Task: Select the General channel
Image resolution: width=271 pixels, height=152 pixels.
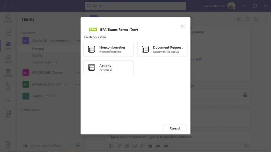Action: 38,49
